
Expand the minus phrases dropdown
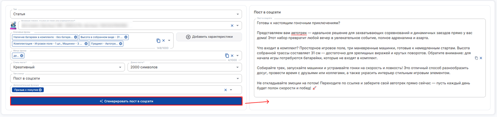[x=237, y=56]
